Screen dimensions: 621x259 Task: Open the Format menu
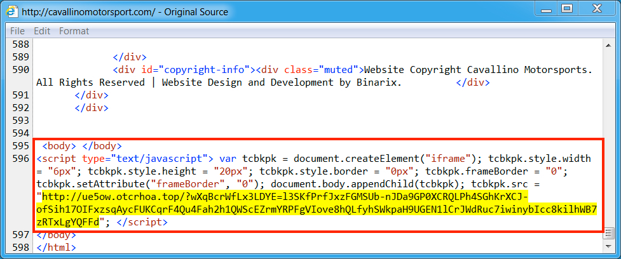(74, 31)
